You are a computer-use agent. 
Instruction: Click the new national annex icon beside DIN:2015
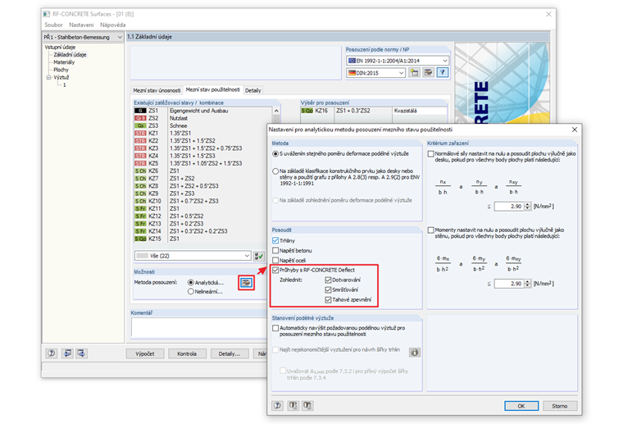(415, 72)
